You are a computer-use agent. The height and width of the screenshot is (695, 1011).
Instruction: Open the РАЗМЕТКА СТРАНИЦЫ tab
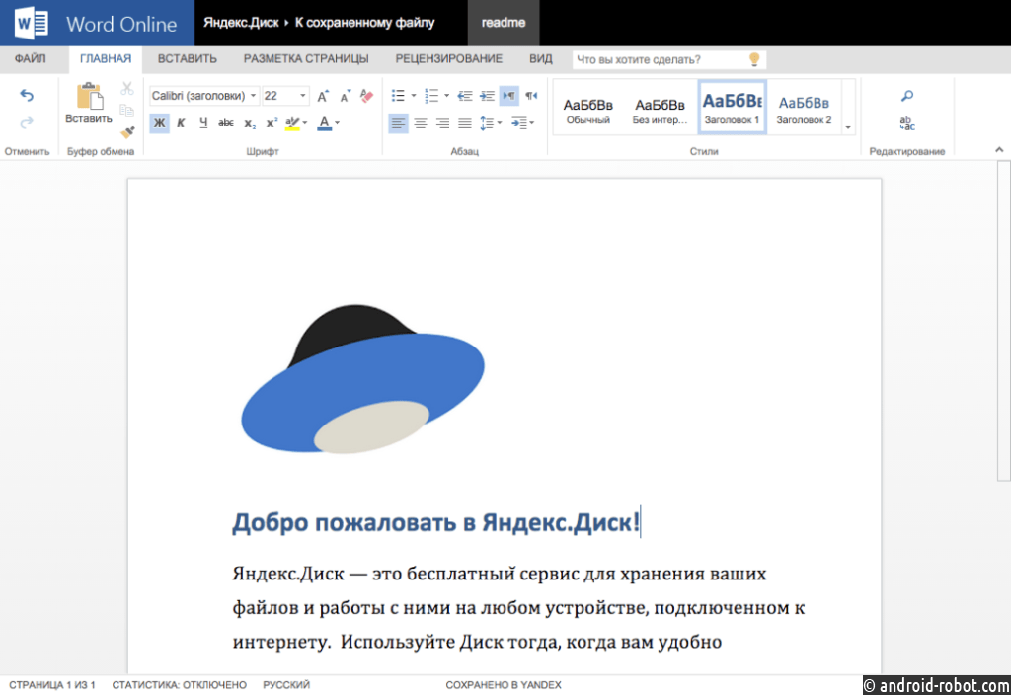coord(306,58)
